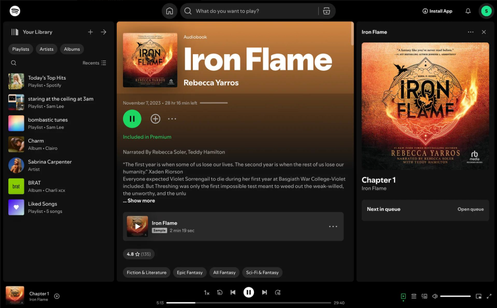Pause with bottom bar white button
Image resolution: width=497 pixels, height=308 pixels.
[248, 292]
